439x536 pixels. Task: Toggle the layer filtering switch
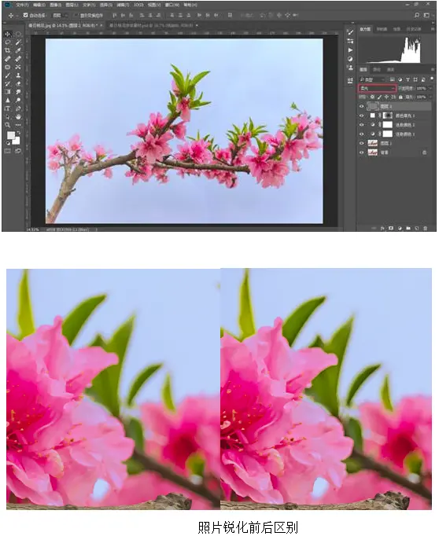click(x=432, y=79)
